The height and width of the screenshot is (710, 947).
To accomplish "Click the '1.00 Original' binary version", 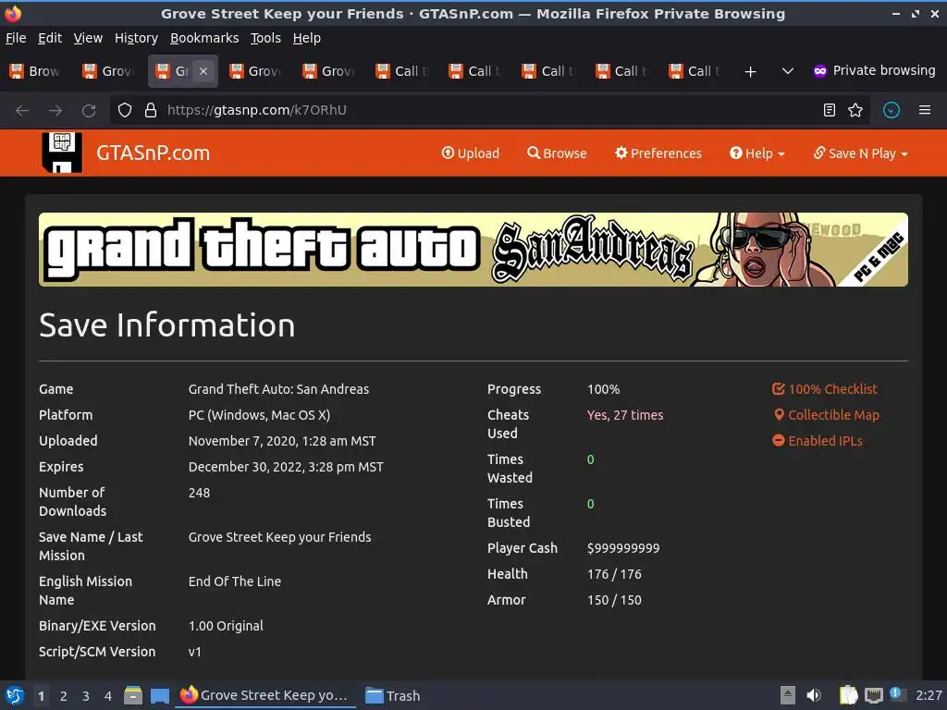I will (x=226, y=626).
